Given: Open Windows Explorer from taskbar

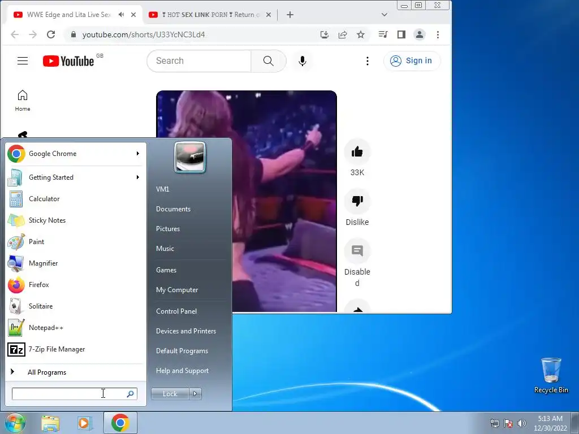Looking at the screenshot, I should [x=50, y=423].
